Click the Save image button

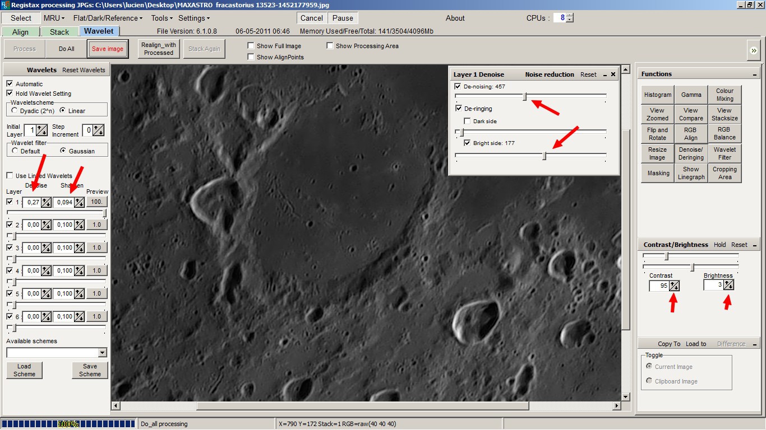point(108,49)
